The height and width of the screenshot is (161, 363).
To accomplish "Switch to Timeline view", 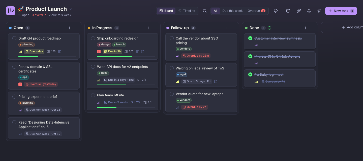I will [x=187, y=11].
